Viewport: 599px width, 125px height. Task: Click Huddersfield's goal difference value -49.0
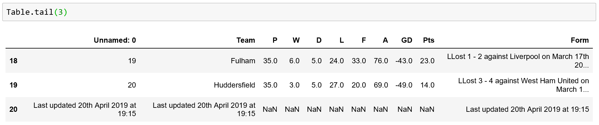(404, 85)
